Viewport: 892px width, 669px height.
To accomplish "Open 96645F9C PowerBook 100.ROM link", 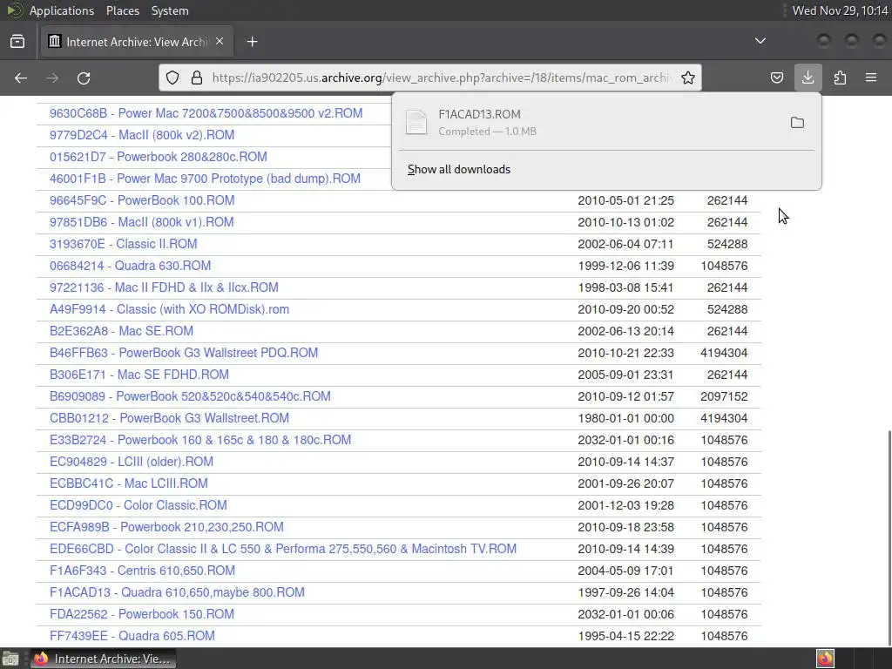I will [142, 200].
